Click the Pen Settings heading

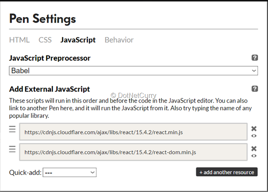[43, 19]
